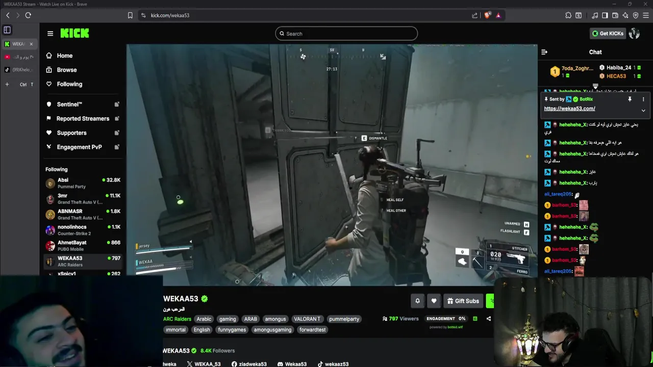Open Brave main menu
The width and height of the screenshot is (653, 367).
point(646,15)
